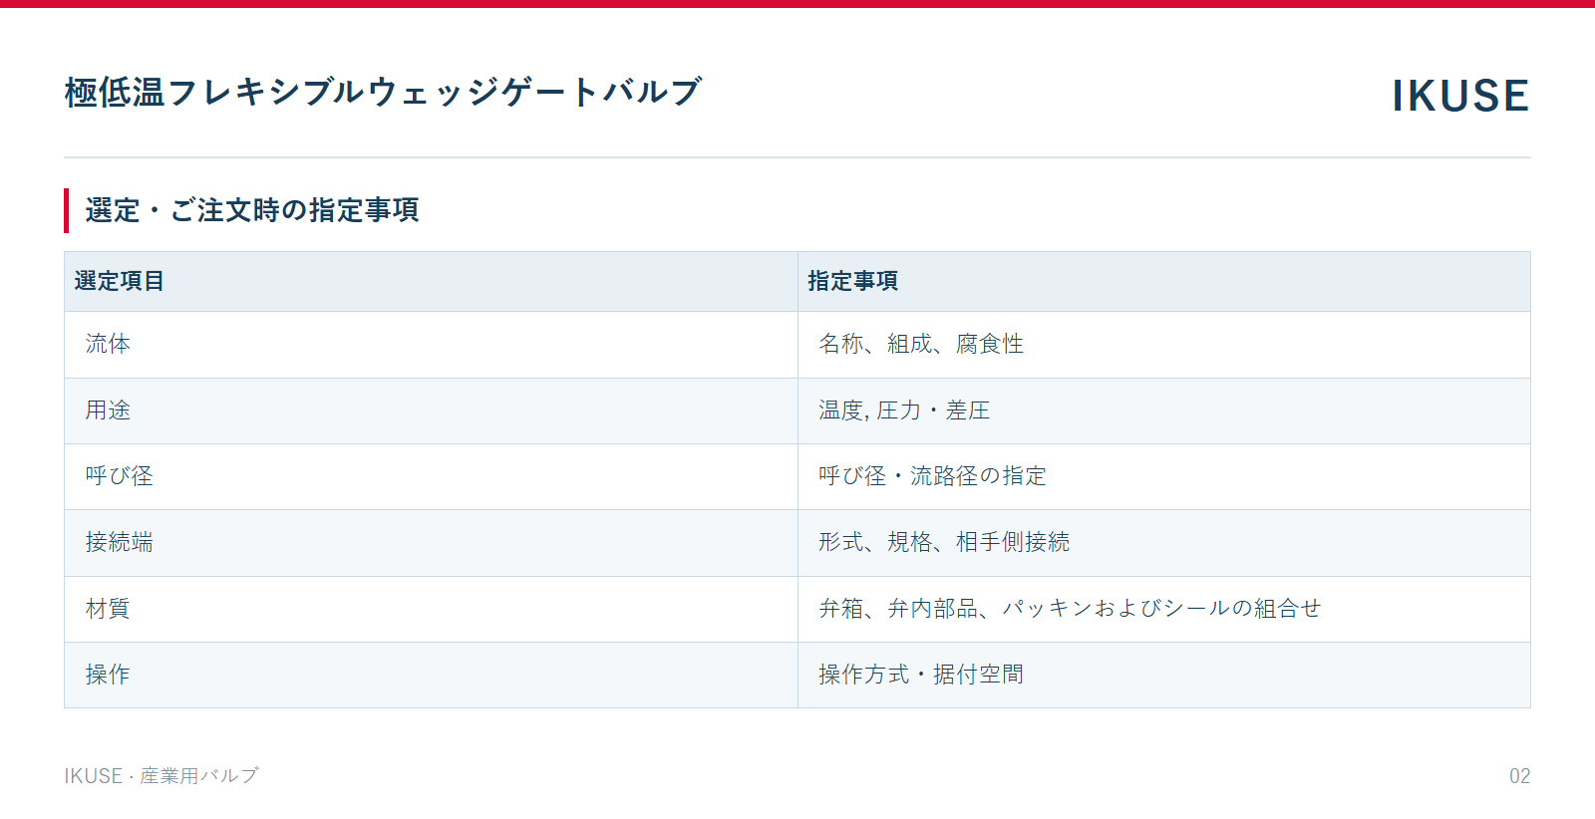Click the page number 02
The image size is (1595, 819).
[x=1519, y=776]
